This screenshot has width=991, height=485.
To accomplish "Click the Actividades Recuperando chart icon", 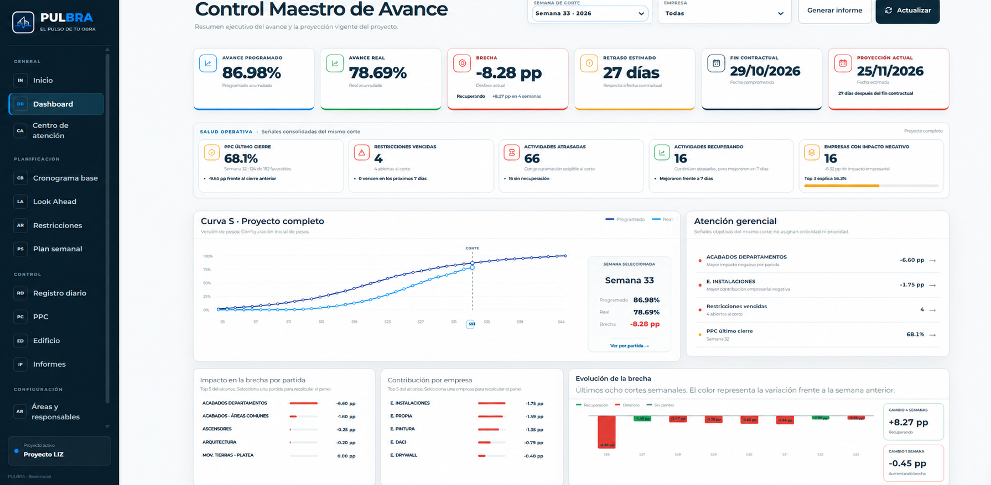I will click(x=662, y=152).
